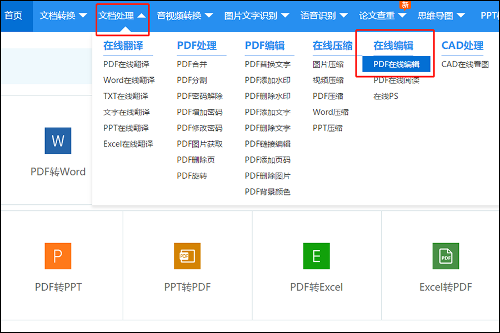Screen dimensions: 500x333
Task: Choose PPT在线翻译 item
Action: [126, 128]
